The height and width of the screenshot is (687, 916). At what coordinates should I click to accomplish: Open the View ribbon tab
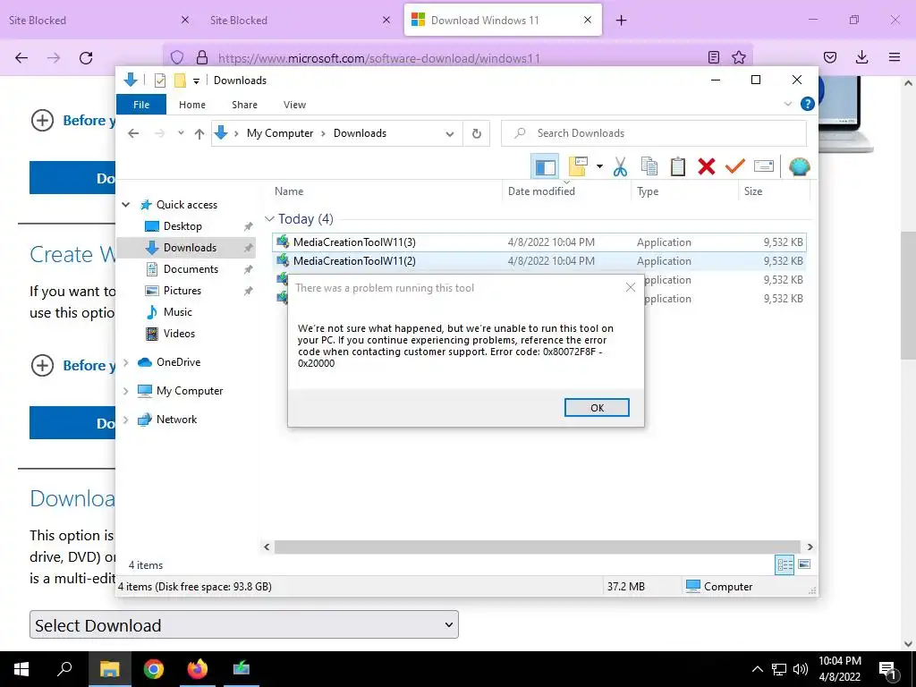point(294,105)
